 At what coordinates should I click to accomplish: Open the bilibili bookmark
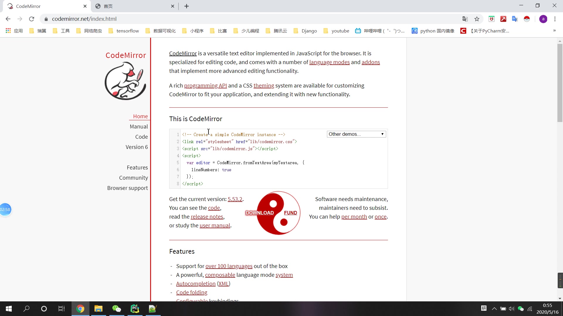point(380,31)
